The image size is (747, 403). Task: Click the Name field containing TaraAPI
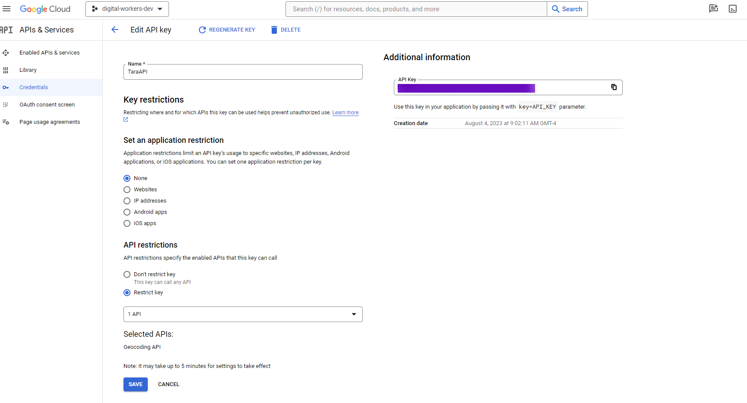coord(243,72)
